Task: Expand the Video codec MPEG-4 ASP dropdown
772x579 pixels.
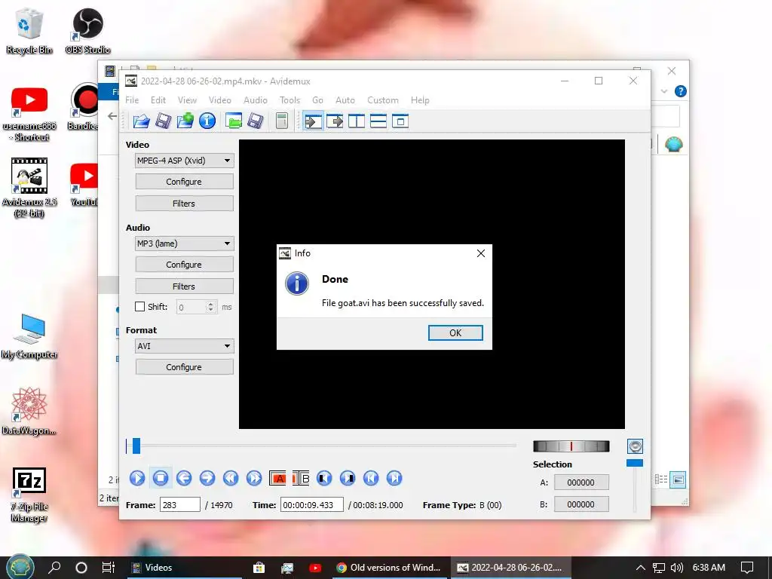Action: coord(184,161)
